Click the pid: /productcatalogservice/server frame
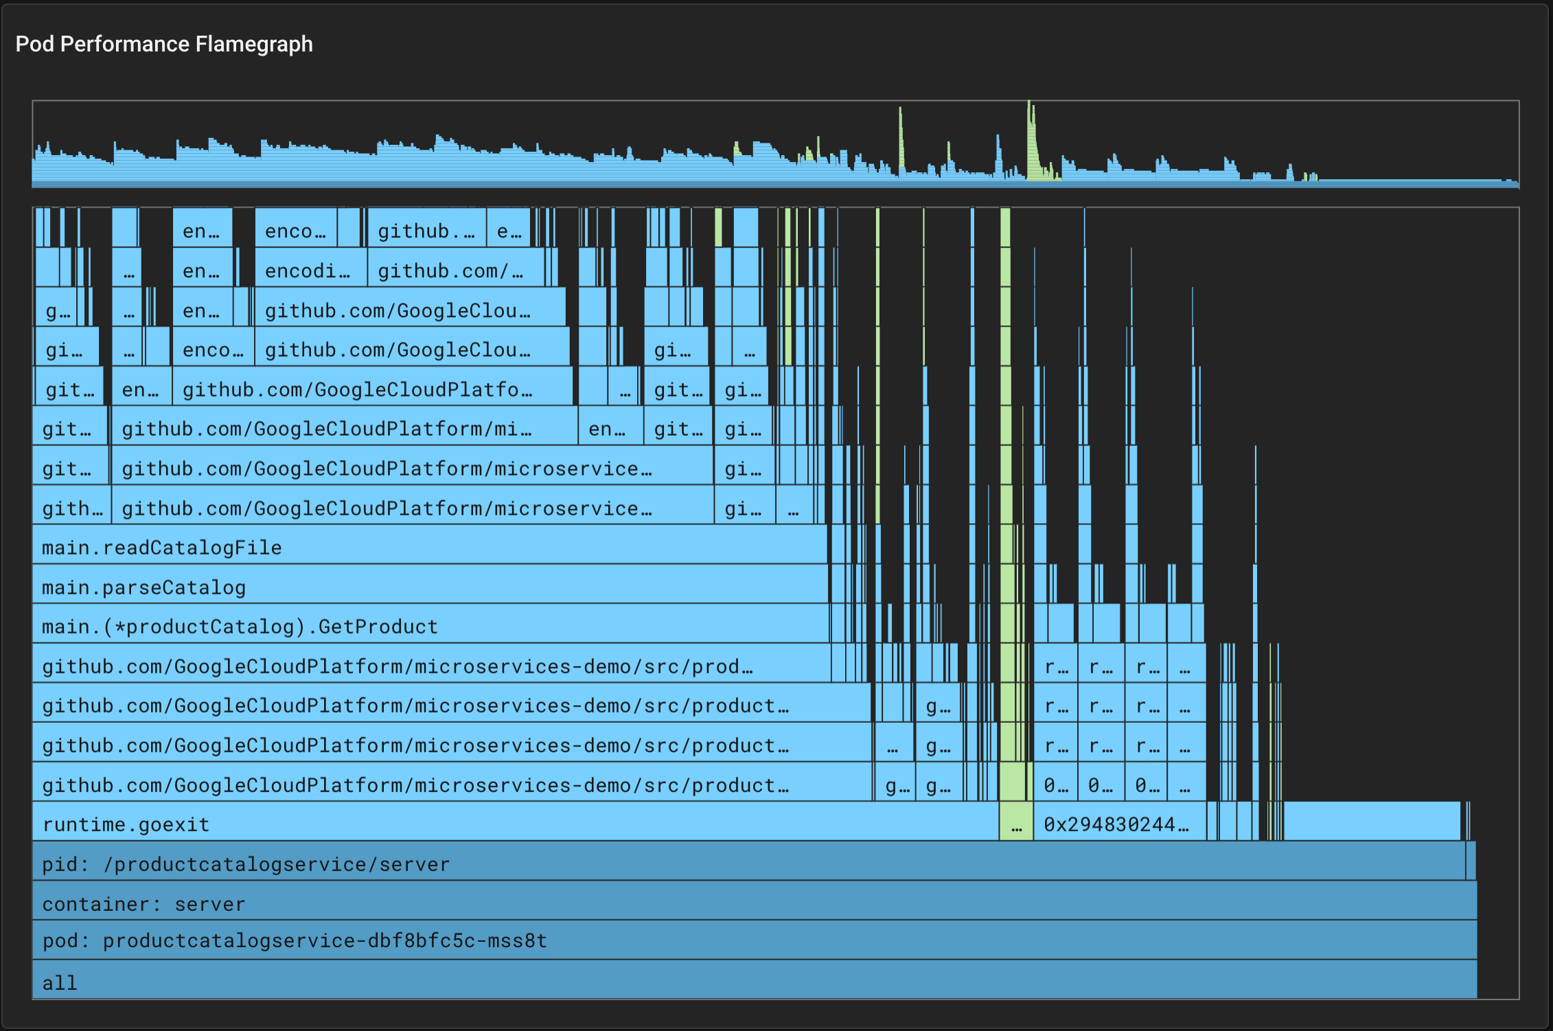Image resolution: width=1553 pixels, height=1031 pixels. pyautogui.click(x=748, y=864)
